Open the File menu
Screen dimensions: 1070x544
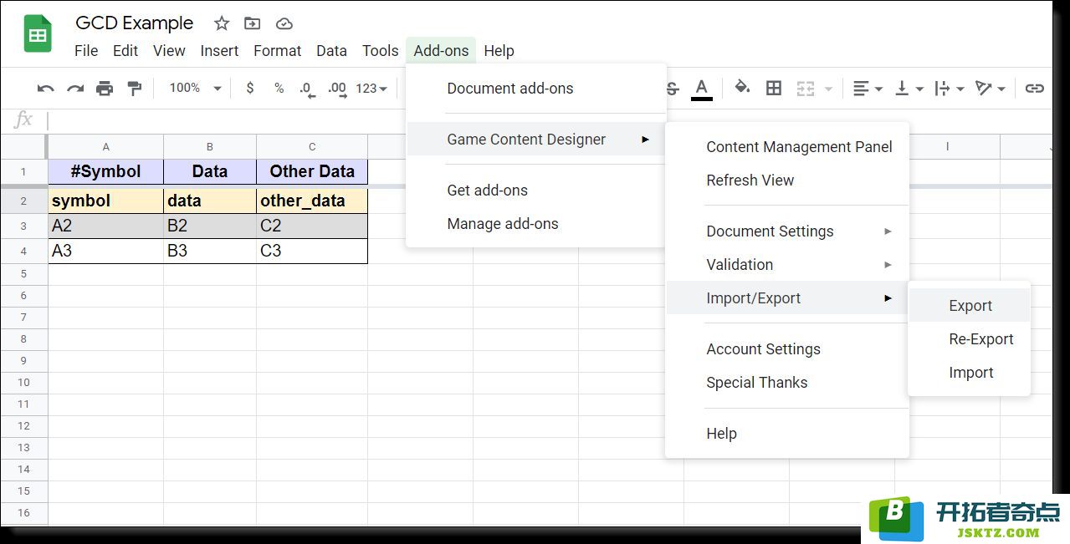click(x=86, y=50)
